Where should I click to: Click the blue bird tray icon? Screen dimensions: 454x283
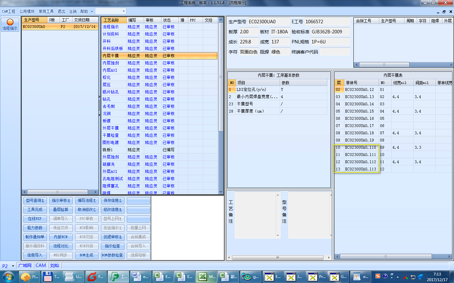tap(420, 277)
